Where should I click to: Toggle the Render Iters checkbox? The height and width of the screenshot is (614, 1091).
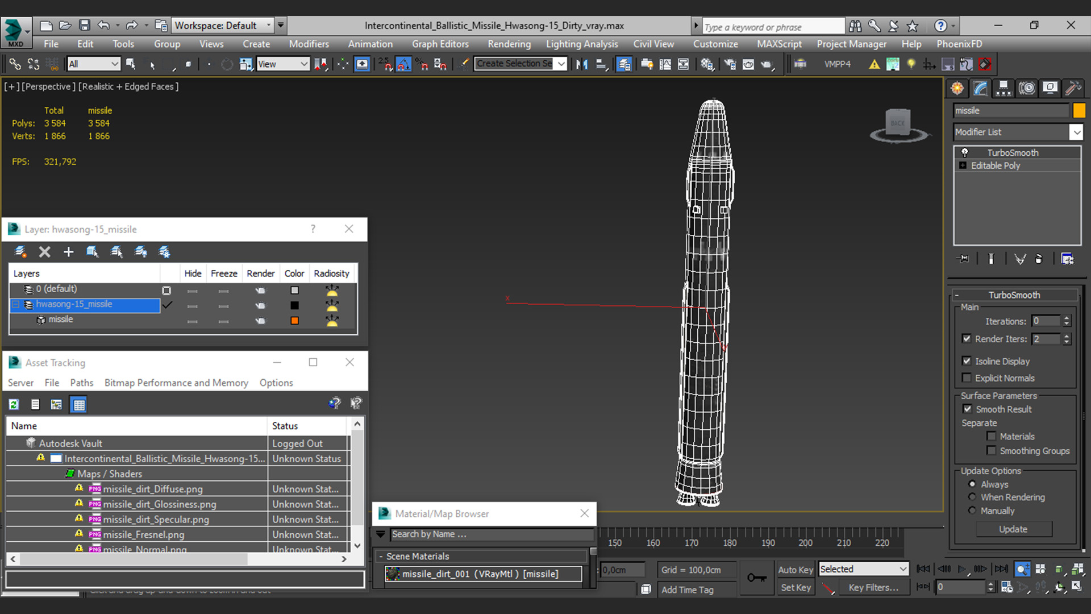(x=967, y=338)
